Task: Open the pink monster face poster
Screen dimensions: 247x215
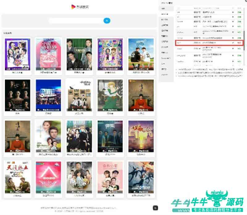Action: tap(48, 55)
